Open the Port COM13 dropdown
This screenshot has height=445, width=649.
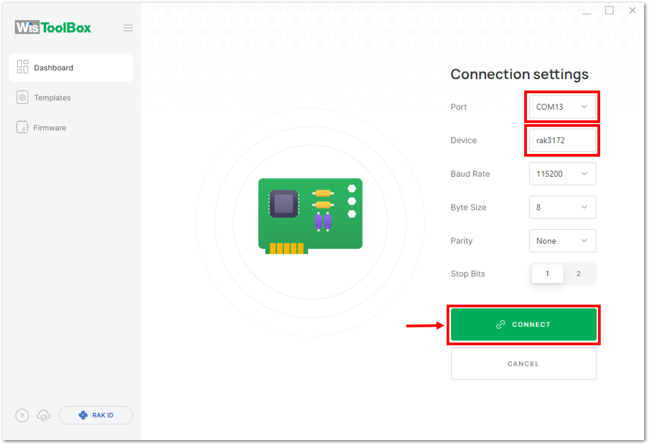[562, 107]
